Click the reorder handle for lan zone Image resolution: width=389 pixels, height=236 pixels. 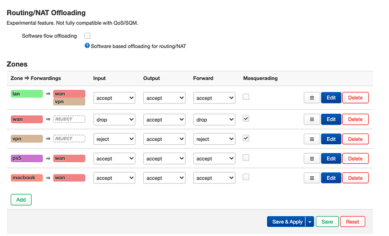(x=312, y=97)
